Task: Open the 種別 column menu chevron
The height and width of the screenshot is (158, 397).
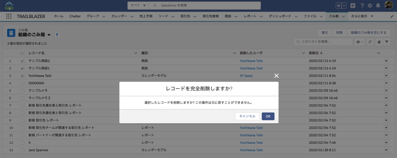Action: pyautogui.click(x=234, y=53)
